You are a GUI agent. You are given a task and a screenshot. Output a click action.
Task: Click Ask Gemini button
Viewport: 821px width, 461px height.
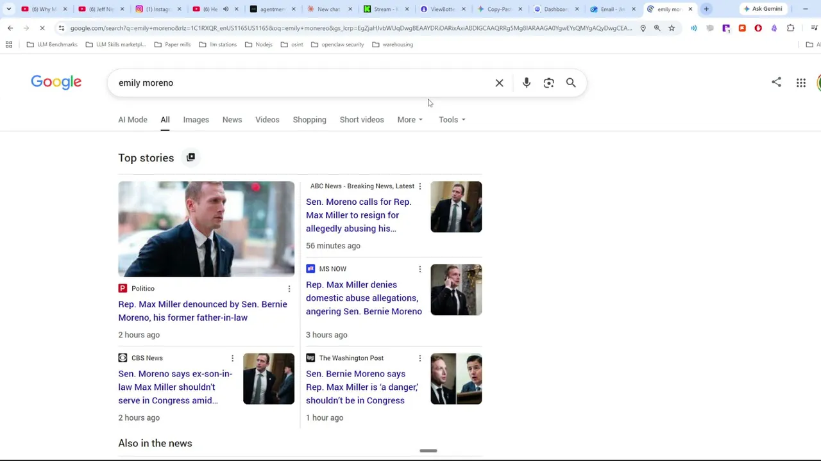point(762,9)
